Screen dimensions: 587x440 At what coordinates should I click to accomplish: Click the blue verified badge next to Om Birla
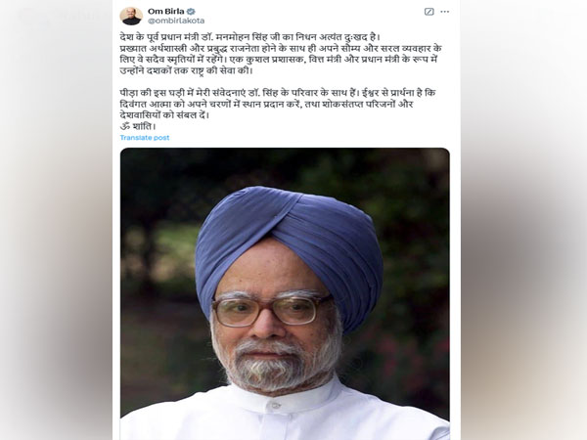(191, 11)
